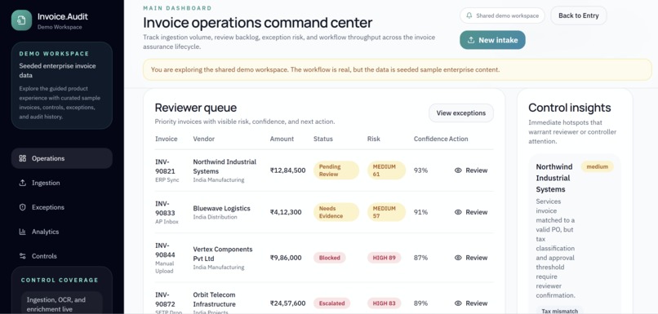
Task: Select invoice number INV-90872
Action: click(166, 299)
